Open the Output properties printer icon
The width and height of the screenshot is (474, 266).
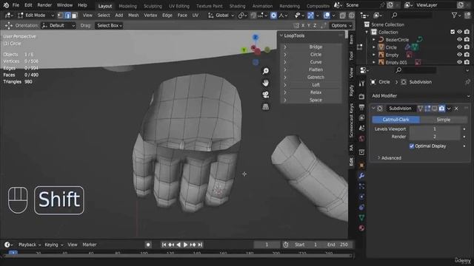point(361,107)
